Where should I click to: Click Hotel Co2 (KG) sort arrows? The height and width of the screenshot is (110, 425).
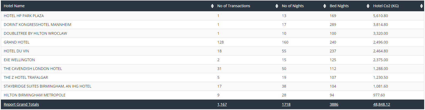tap(422, 6)
